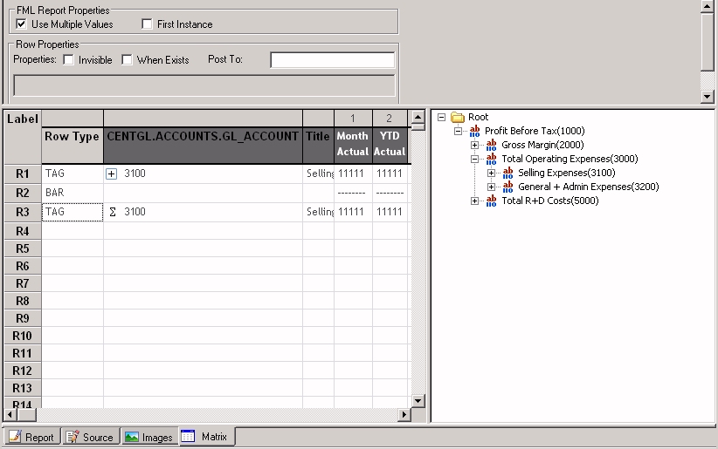Viewport: 718px width, 449px height.
Task: Click the Report tab icon
Action: (15, 437)
